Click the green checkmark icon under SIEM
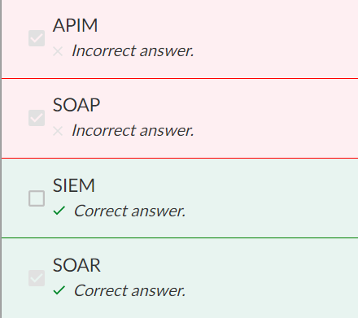Viewport: 358px width, 318px height. tap(59, 211)
